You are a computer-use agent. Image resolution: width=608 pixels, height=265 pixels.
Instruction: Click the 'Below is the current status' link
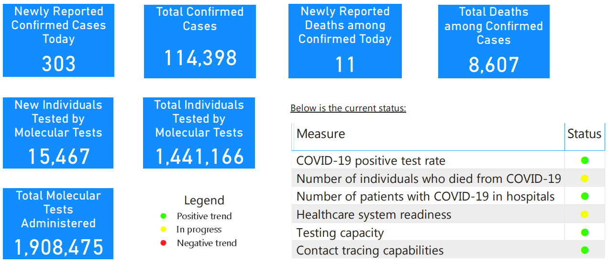[348, 108]
